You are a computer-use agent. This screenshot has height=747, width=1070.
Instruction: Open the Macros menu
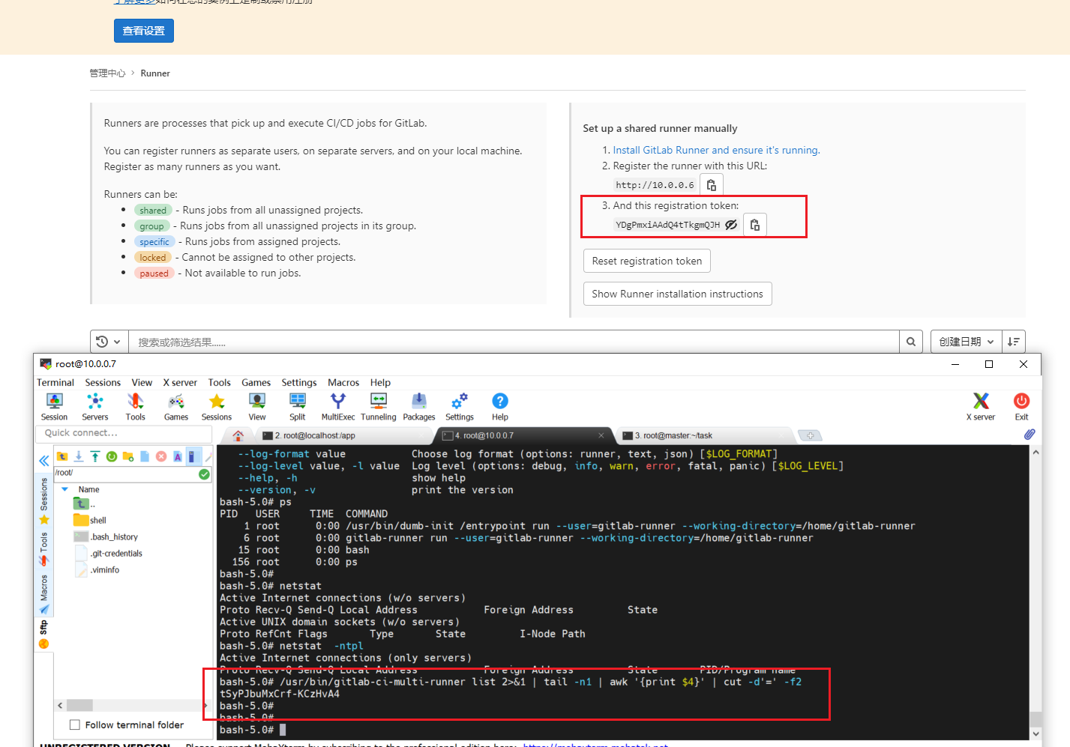343,382
